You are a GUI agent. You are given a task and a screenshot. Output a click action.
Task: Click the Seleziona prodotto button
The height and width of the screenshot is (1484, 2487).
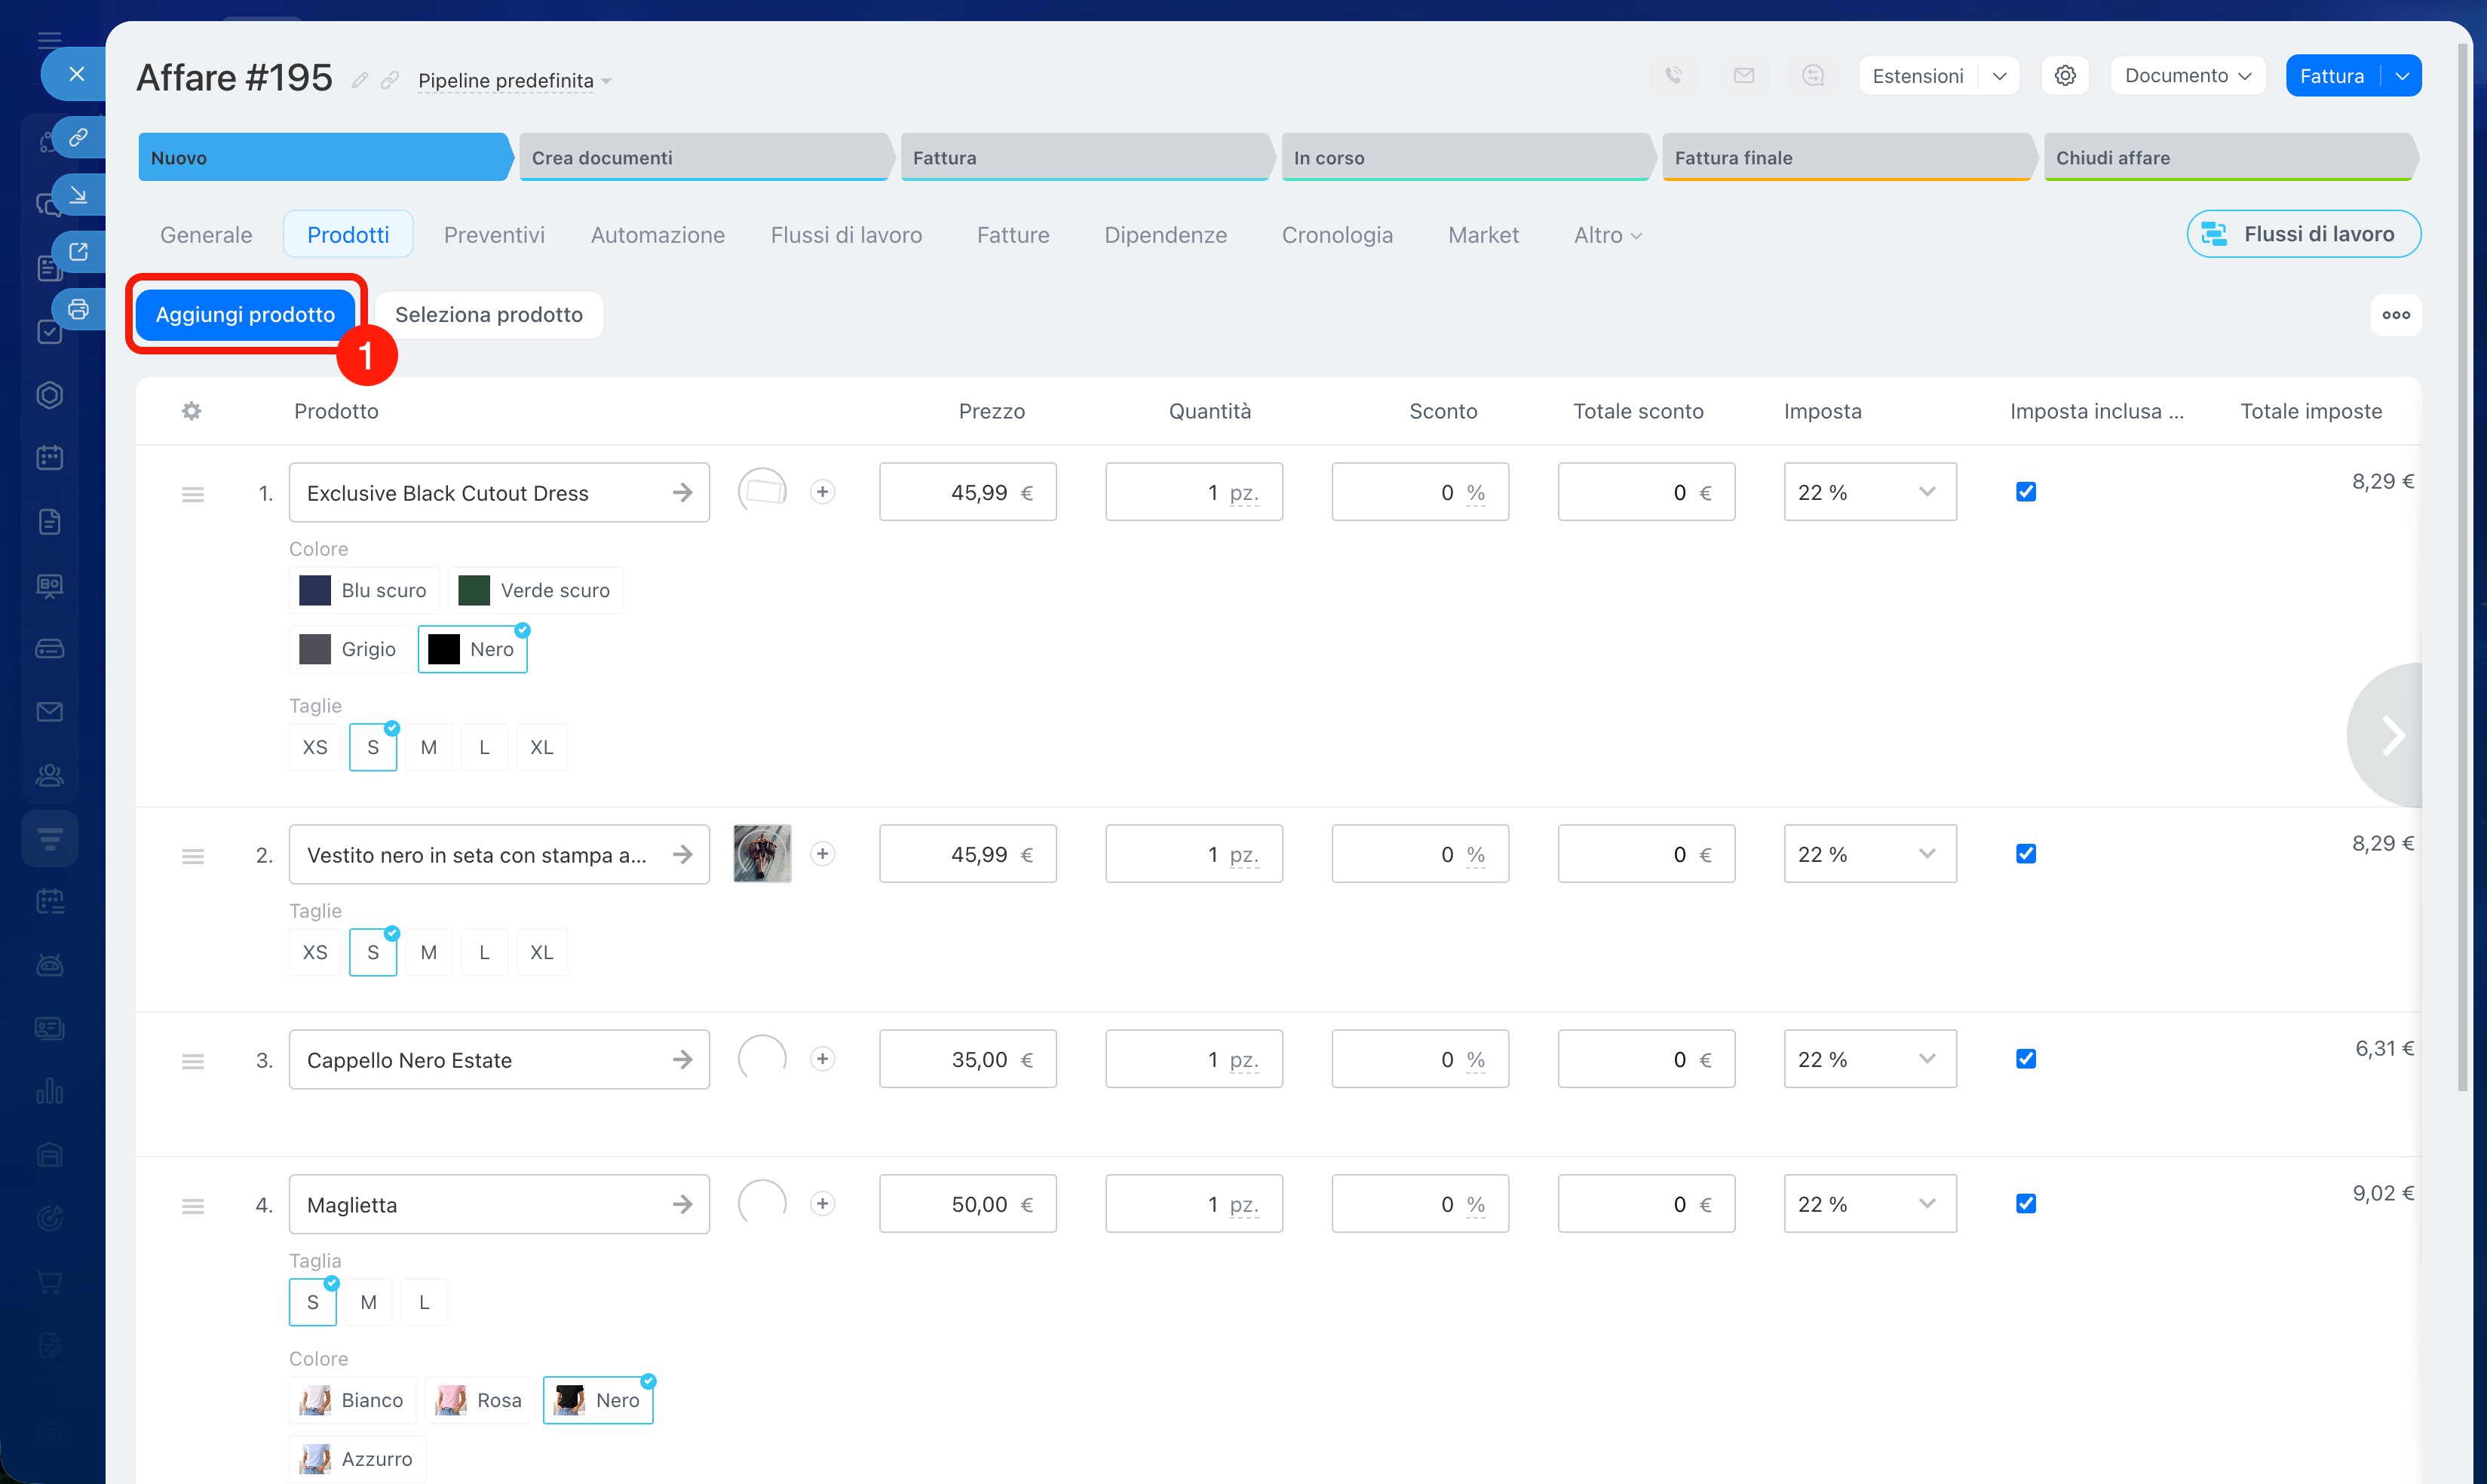pyautogui.click(x=488, y=315)
